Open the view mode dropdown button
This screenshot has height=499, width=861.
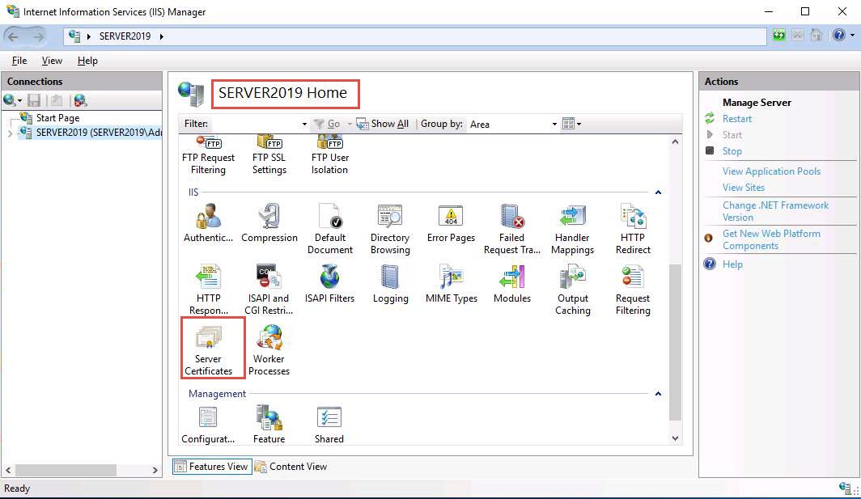[572, 124]
